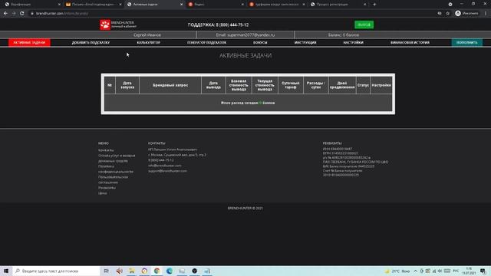Open a new browser tab
491x276 pixels.
[374, 5]
